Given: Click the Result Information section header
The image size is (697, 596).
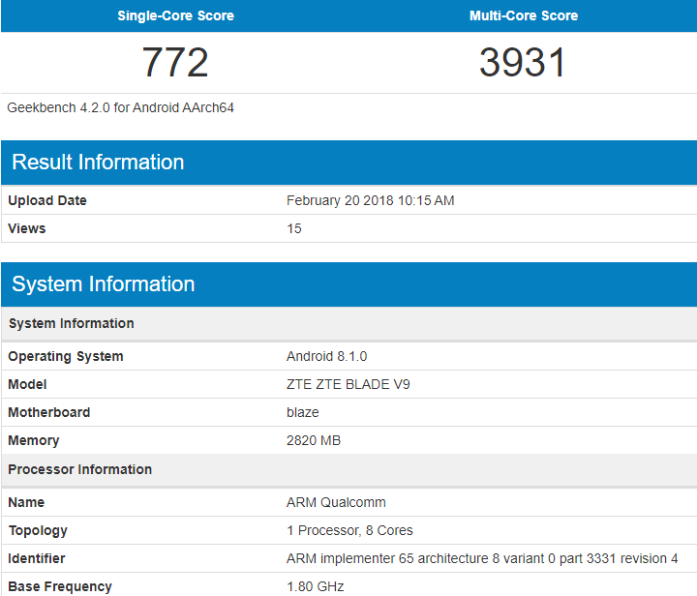Looking at the screenshot, I should (348, 163).
